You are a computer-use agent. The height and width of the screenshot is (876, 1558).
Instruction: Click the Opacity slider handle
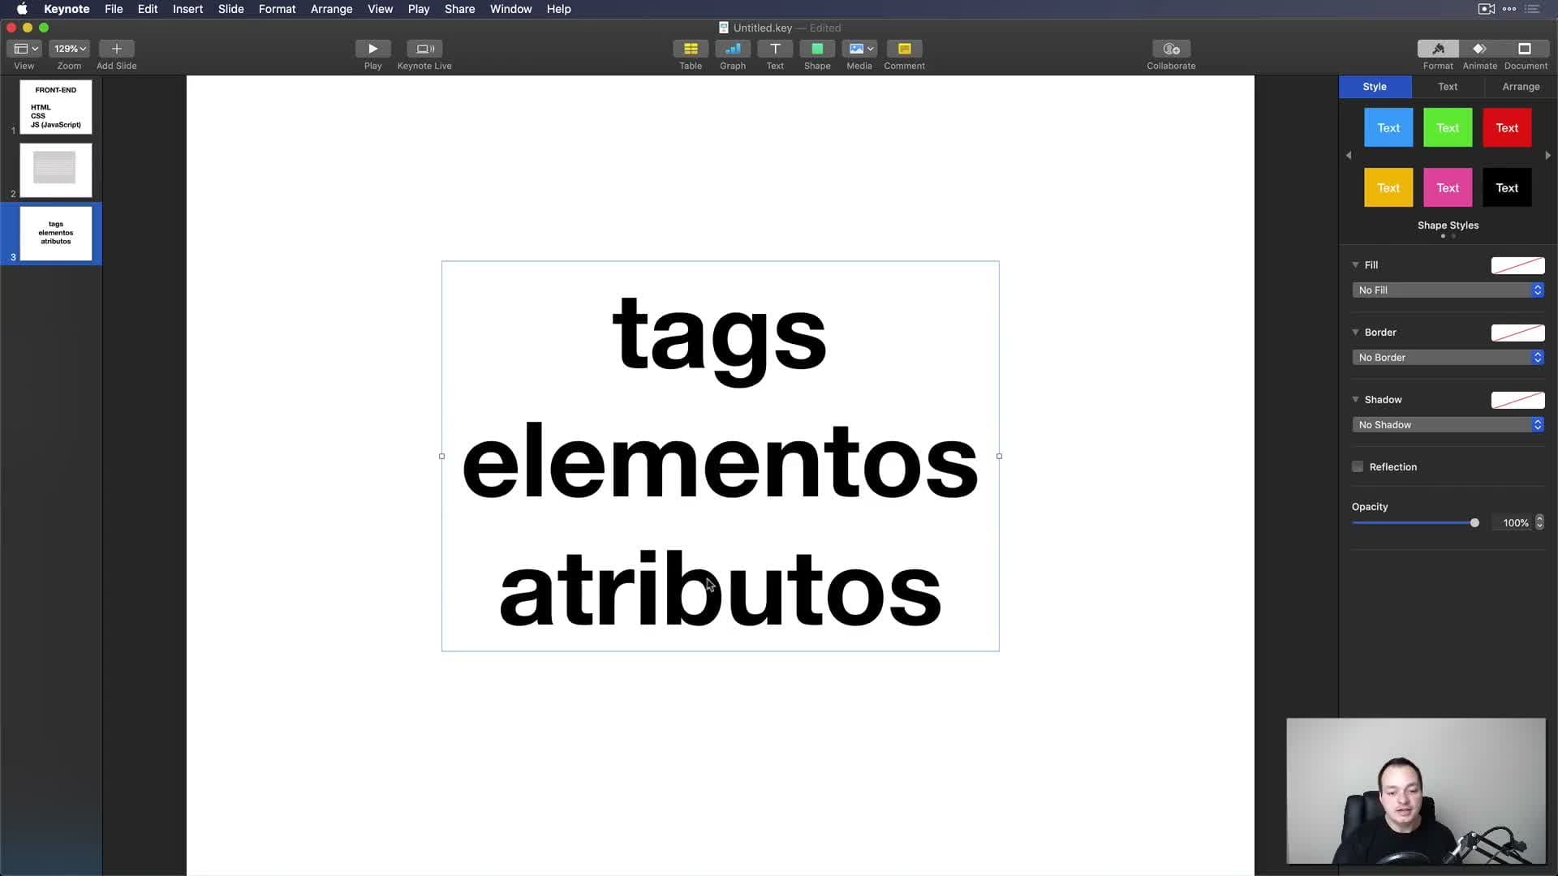point(1474,523)
